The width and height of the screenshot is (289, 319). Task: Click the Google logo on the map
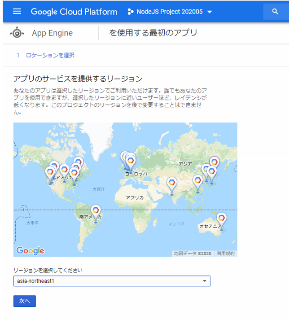[x=30, y=251]
